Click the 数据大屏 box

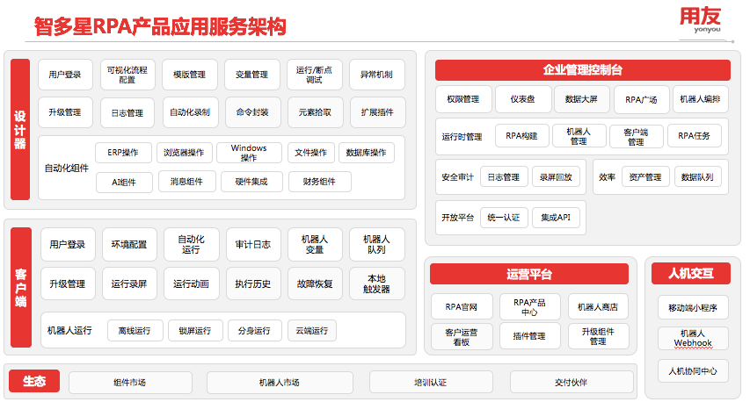582,99
